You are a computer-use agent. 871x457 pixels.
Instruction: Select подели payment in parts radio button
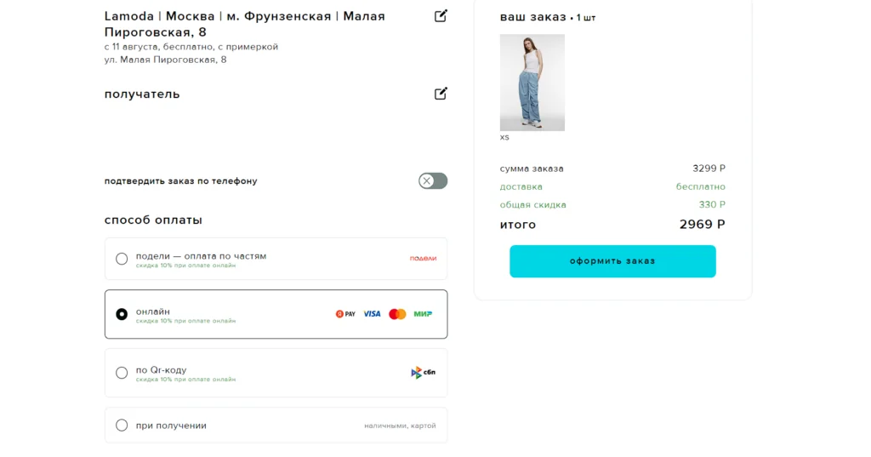click(x=122, y=259)
